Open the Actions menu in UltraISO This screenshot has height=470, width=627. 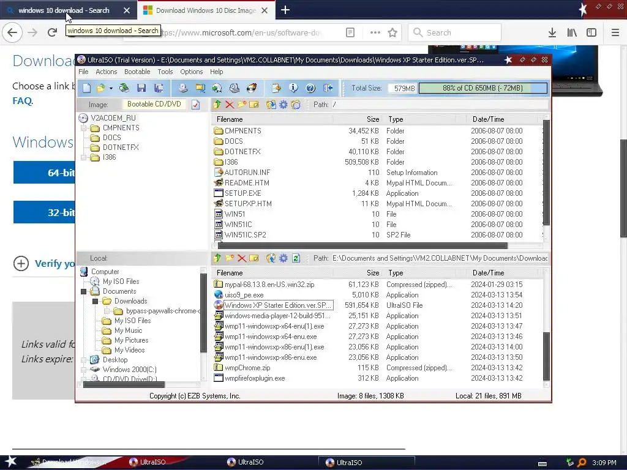[x=107, y=72]
